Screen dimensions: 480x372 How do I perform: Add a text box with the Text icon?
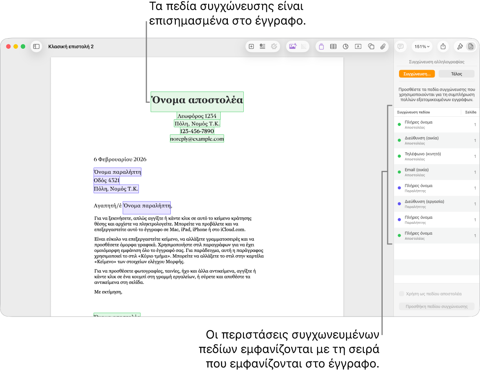[x=358, y=47]
